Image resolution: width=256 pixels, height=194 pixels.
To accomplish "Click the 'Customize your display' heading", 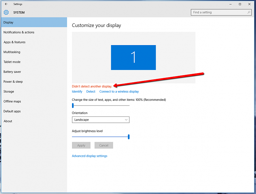I will pyautogui.click(x=96, y=26).
